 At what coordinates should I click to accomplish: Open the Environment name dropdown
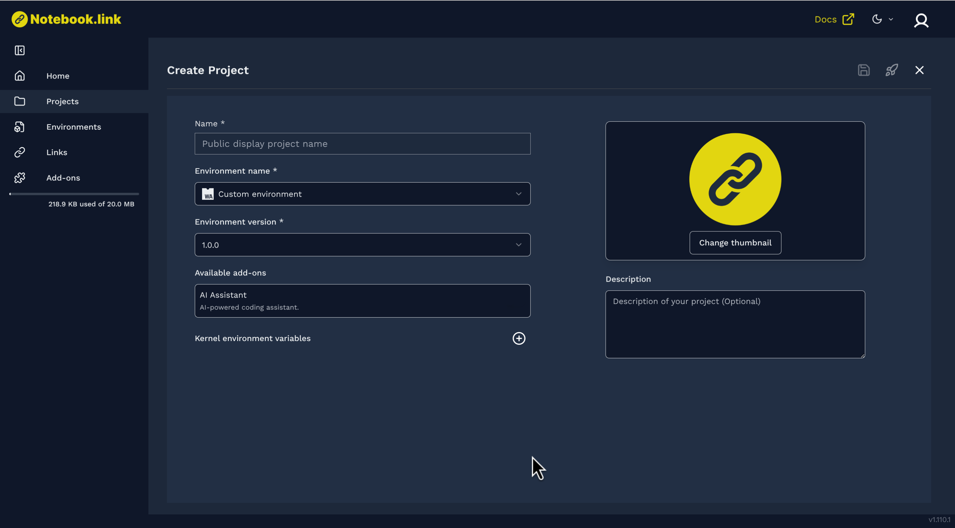(362, 194)
